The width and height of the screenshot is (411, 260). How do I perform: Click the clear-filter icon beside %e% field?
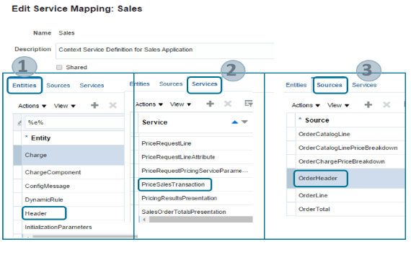pyautogui.click(x=19, y=122)
